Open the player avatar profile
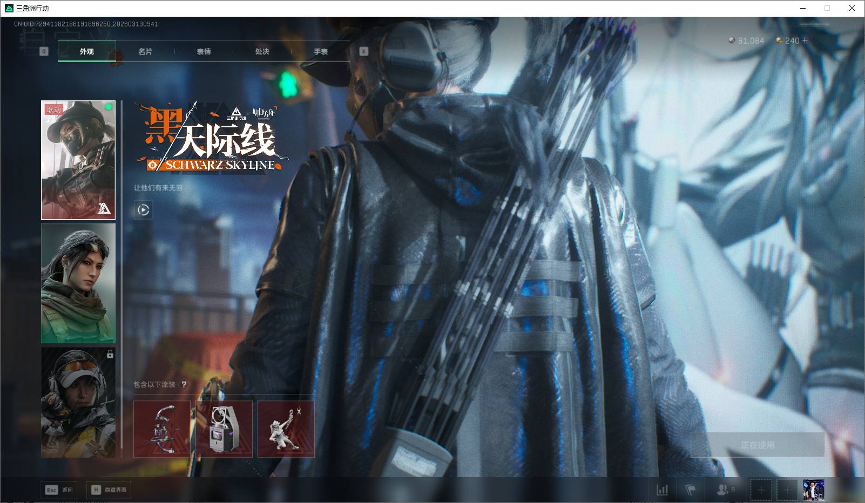The image size is (865, 503). tap(813, 490)
